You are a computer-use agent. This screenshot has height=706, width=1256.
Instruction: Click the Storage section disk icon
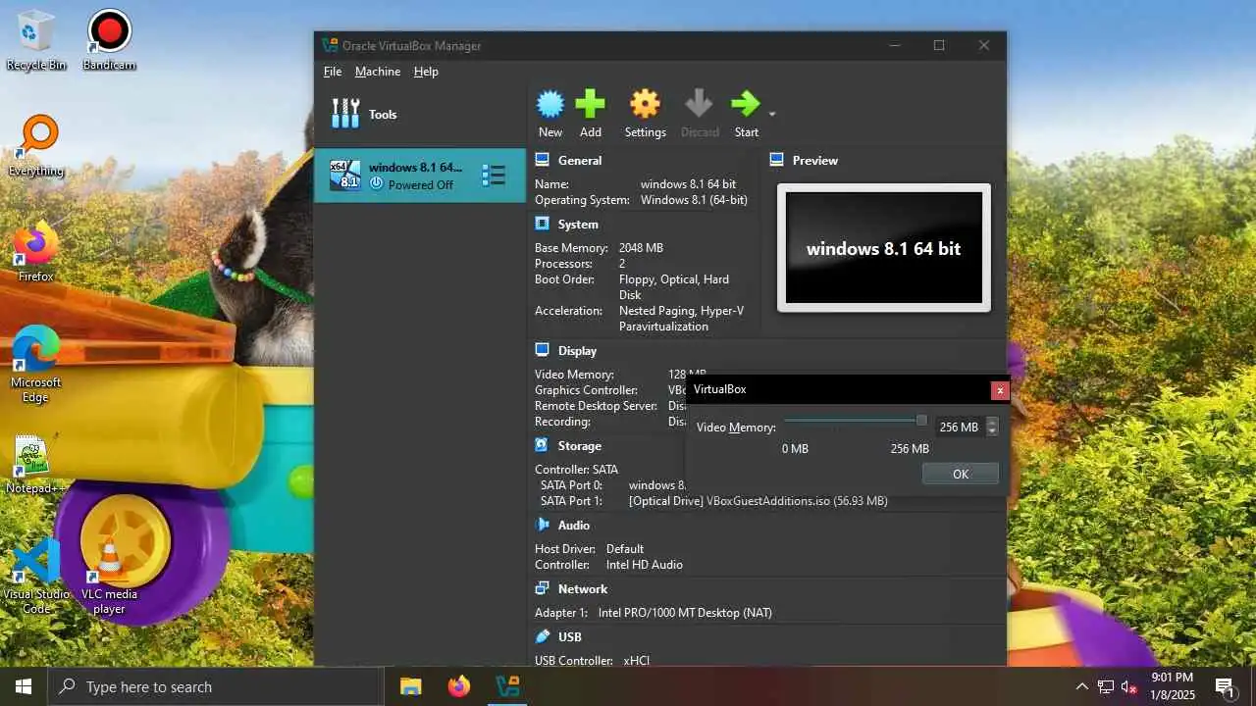coord(543,445)
